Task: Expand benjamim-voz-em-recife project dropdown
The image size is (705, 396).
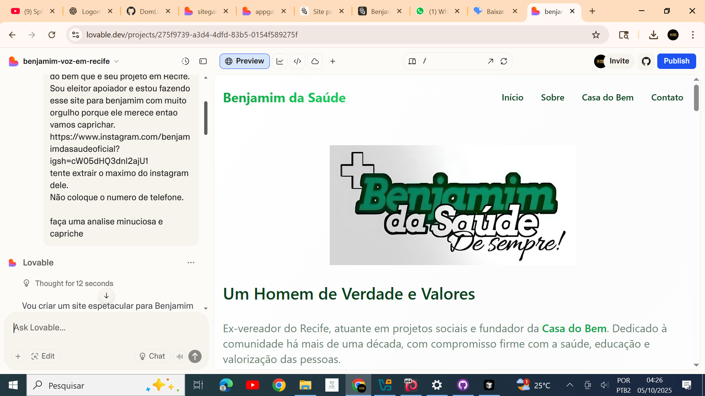Action: click(x=116, y=61)
